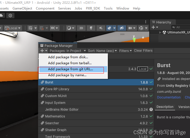Image resolution: width=190 pixels, height=138 pixels.
Task: Select JetBrains Rider Editor package
Action: click(96, 109)
